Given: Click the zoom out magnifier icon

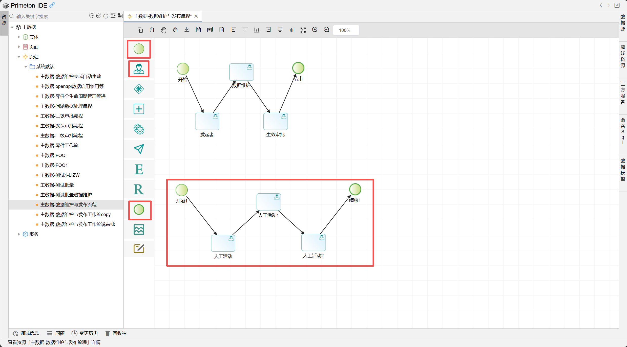Looking at the screenshot, I should tap(326, 30).
